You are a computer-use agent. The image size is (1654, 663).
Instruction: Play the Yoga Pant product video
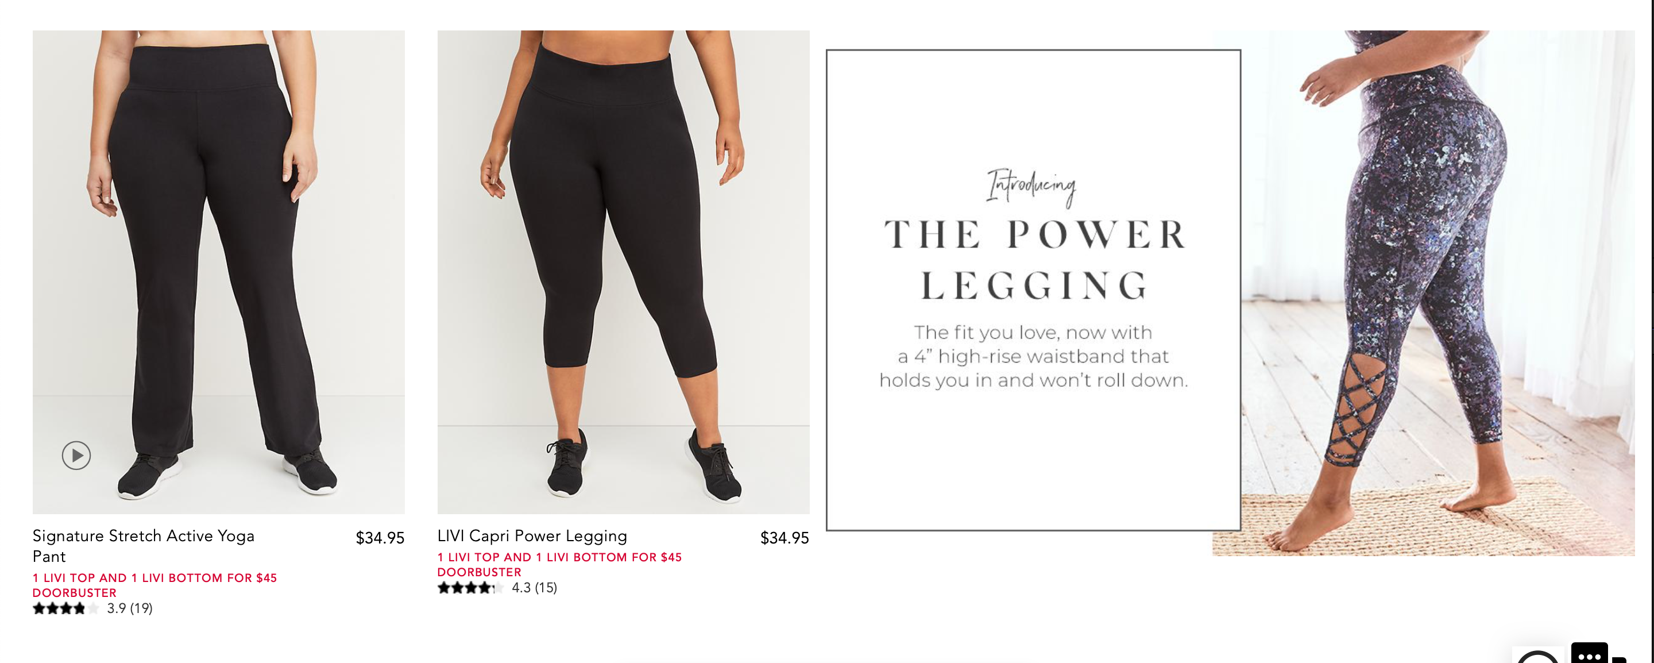click(76, 456)
